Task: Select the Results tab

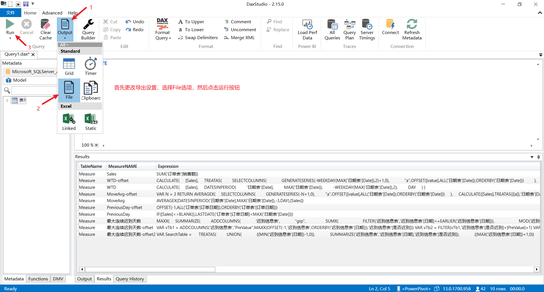Action: click(x=104, y=279)
